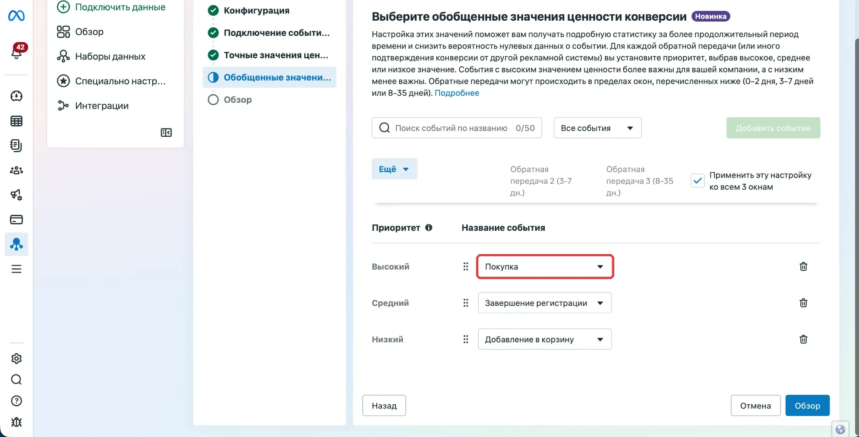This screenshot has width=859, height=437.
Task: Open Интеграции menu item
Action: 93,106
